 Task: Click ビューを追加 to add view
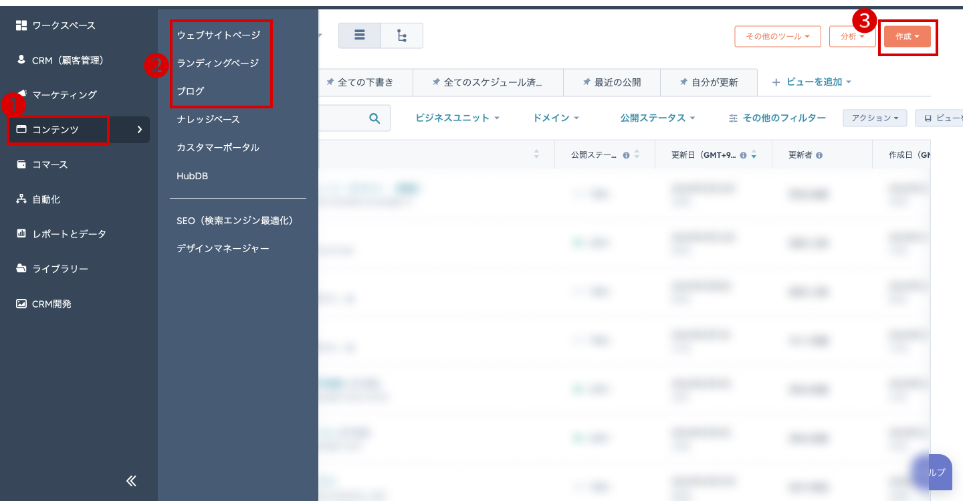pos(812,82)
